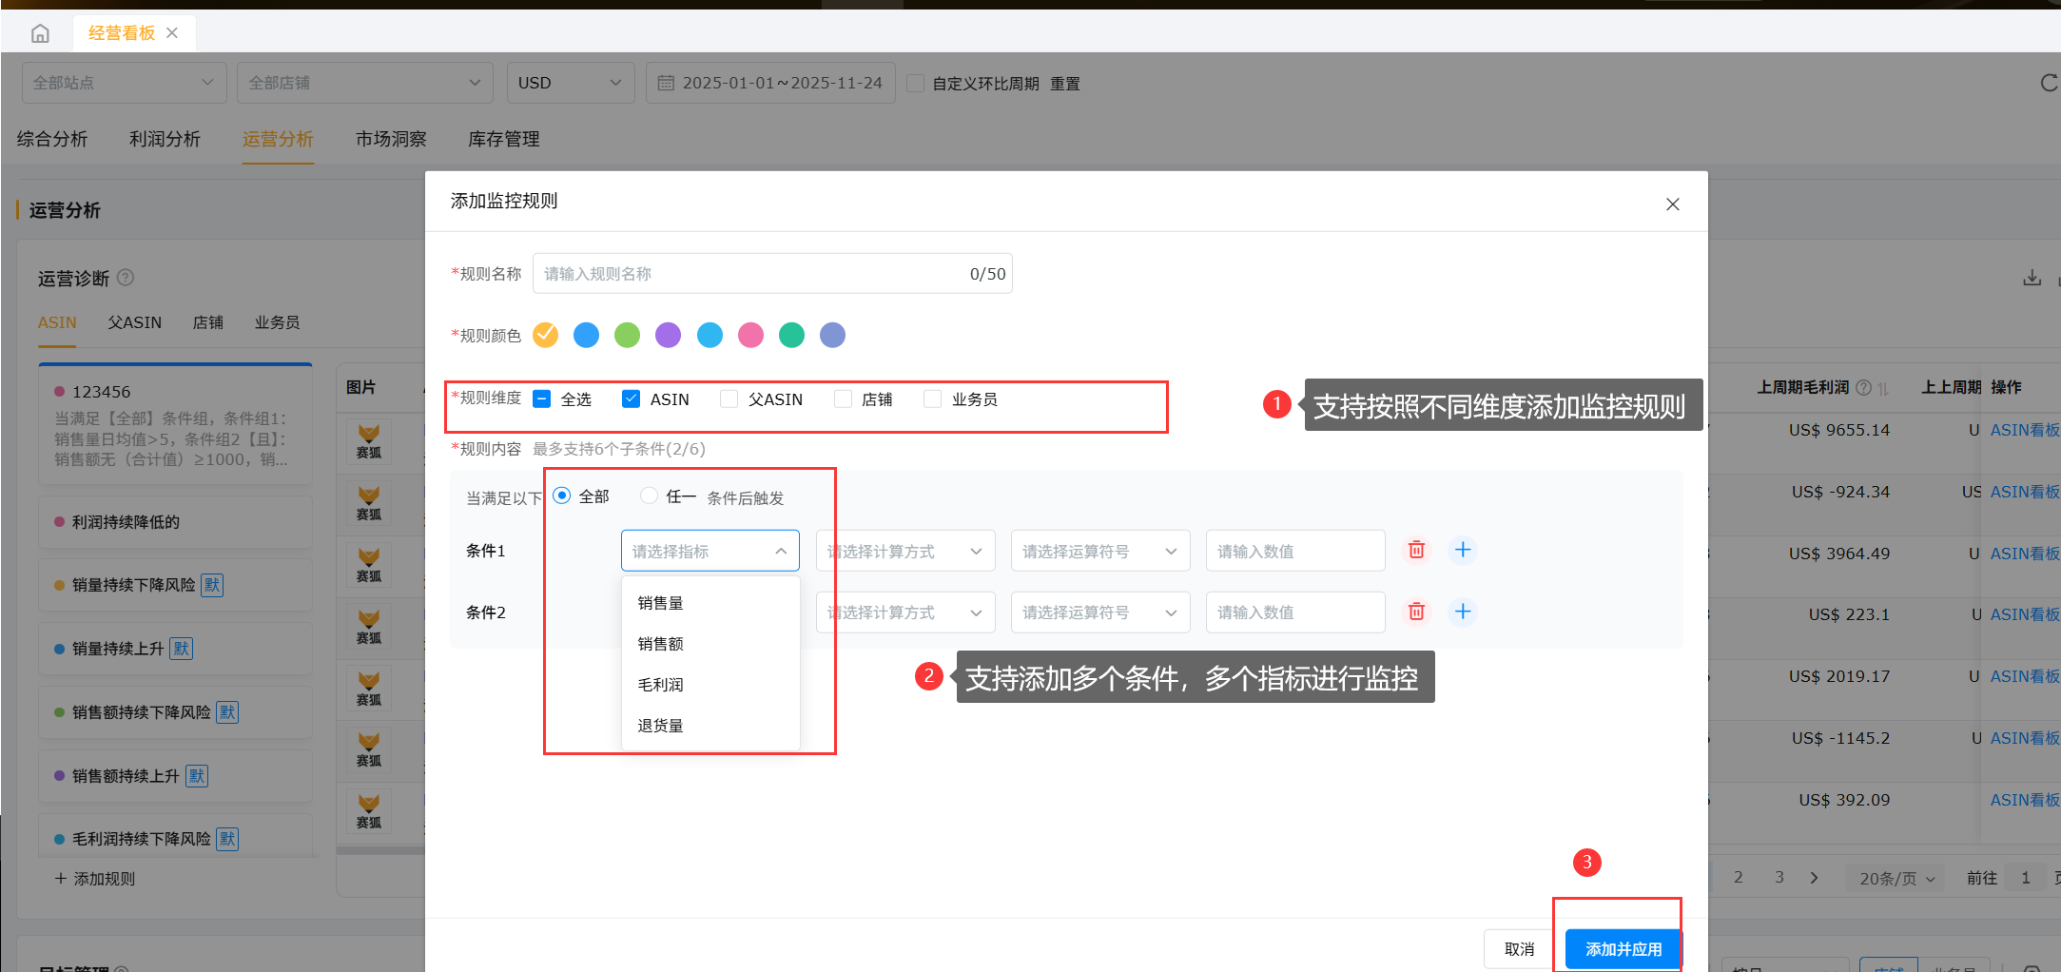2061x972 pixels.
Task: Go to page 2 of results
Action: click(x=1739, y=878)
